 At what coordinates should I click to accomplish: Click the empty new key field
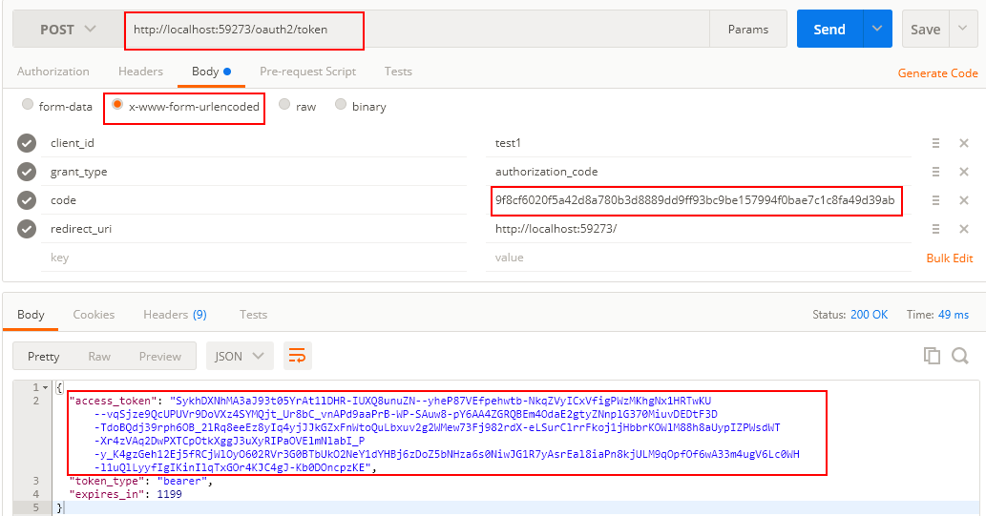(x=253, y=258)
